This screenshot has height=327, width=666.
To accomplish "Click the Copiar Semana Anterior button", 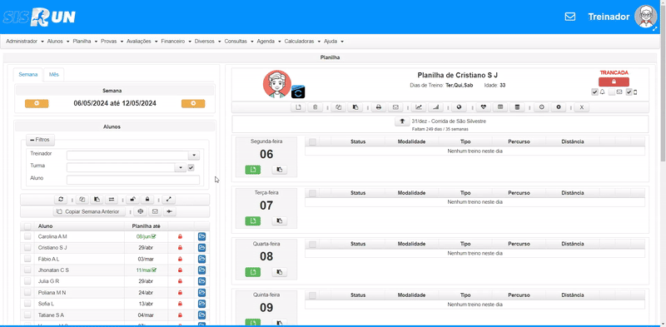I will [90, 211].
